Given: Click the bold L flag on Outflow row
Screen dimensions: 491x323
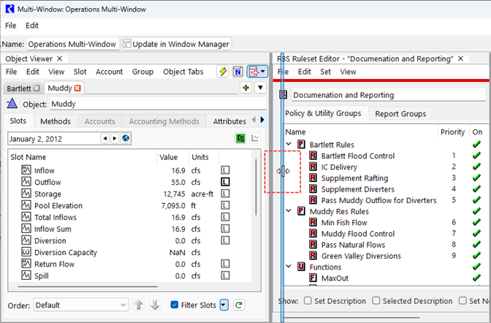Looking at the screenshot, I should pyautogui.click(x=225, y=182).
